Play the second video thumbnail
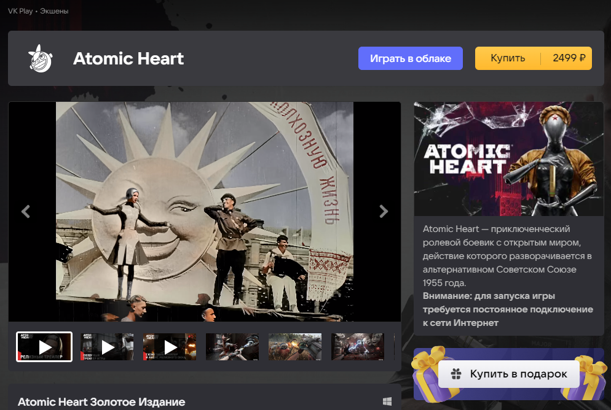 pyautogui.click(x=107, y=347)
